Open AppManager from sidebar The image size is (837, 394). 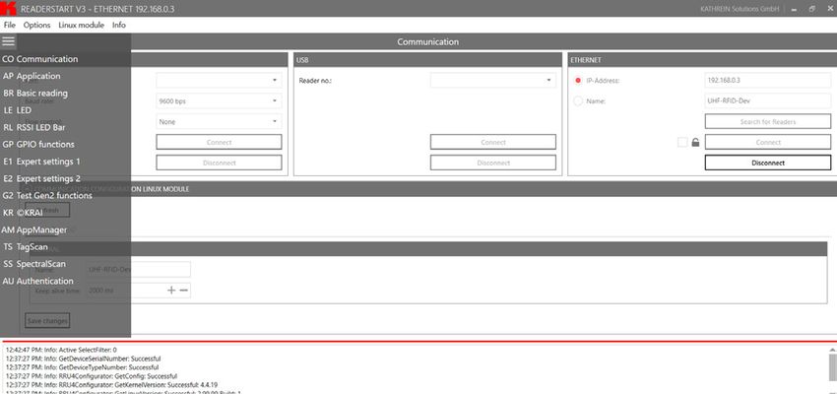tap(65, 230)
